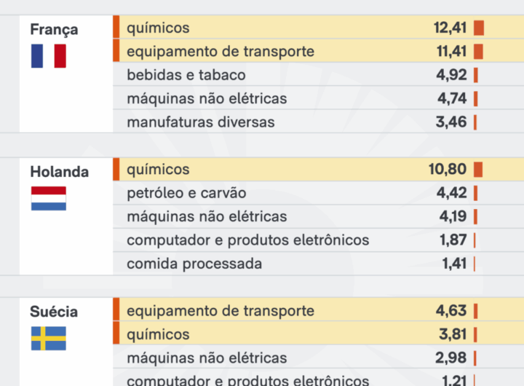
Task: Select the Suécia country label
Action: point(54,312)
